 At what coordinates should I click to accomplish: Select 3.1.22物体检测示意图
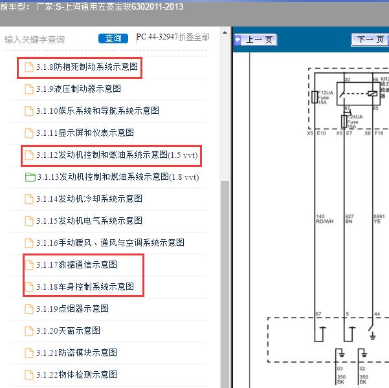[76, 375]
